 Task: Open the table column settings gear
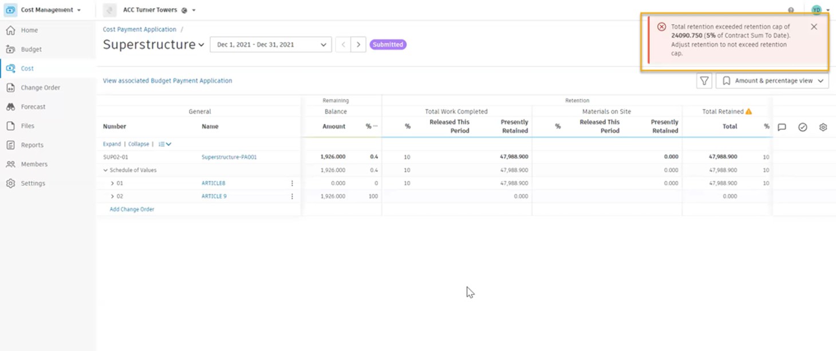(x=823, y=127)
